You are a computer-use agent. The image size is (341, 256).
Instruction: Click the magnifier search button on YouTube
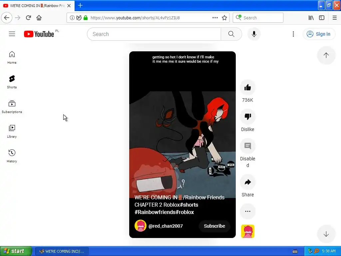click(231, 34)
